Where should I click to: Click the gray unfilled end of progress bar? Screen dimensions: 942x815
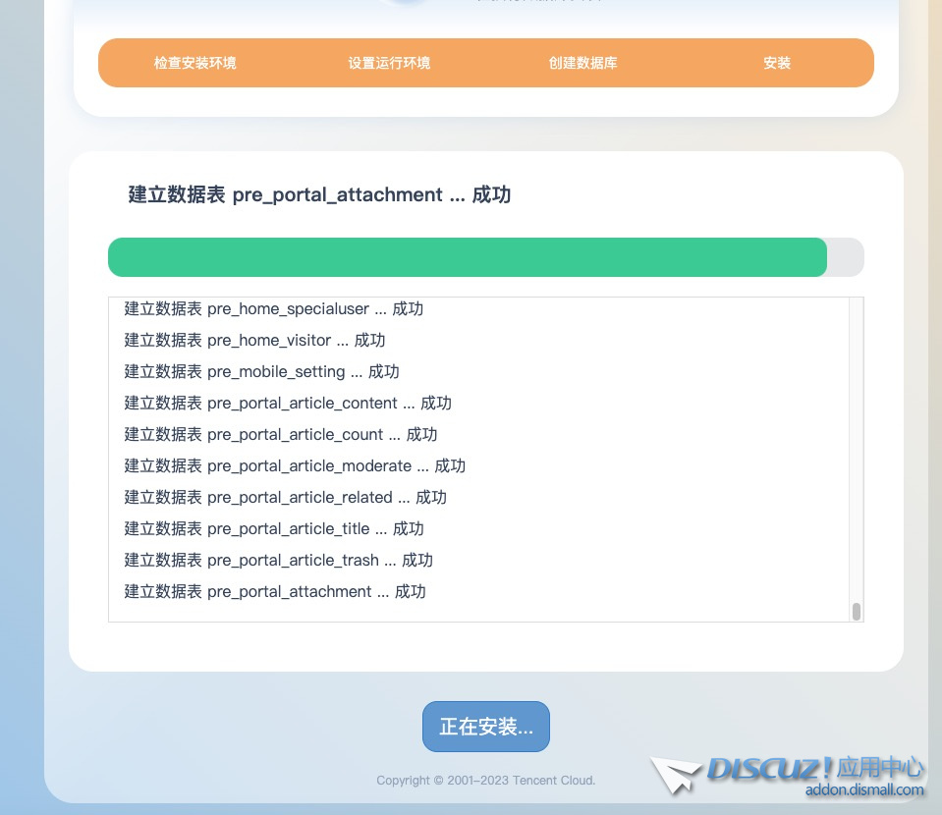point(846,257)
